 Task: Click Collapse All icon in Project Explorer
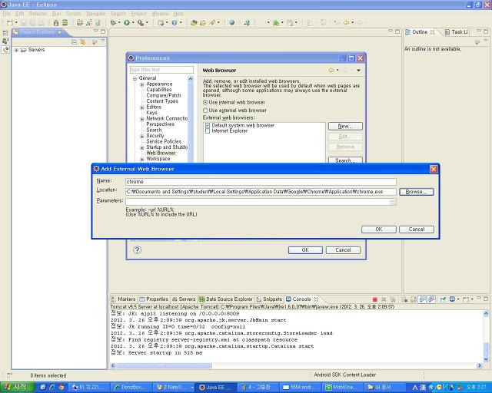click(74, 42)
